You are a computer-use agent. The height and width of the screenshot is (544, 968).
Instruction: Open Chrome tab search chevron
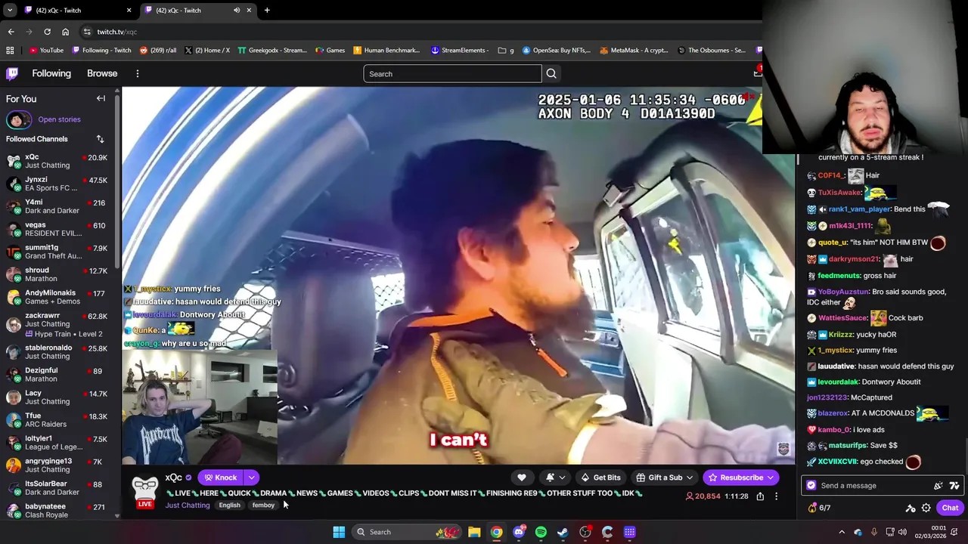tap(9, 10)
